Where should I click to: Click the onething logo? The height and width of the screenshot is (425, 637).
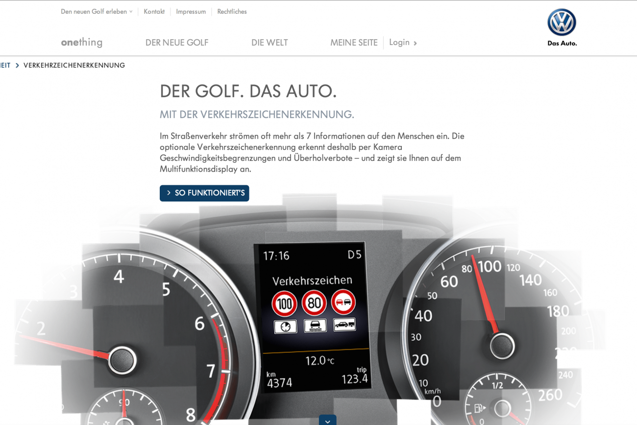point(82,43)
